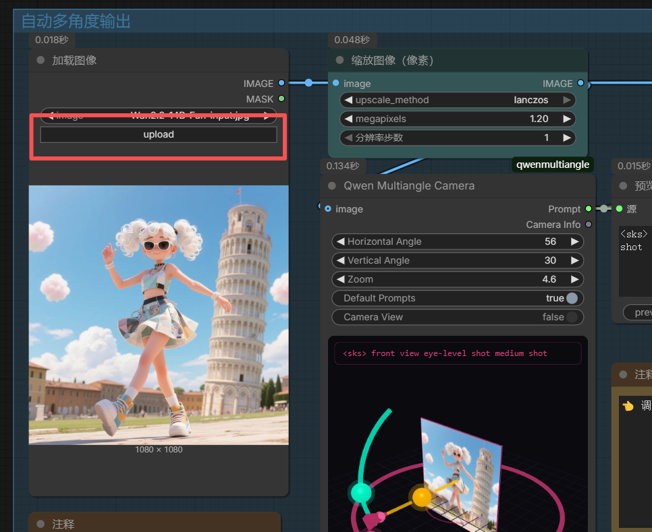Image resolution: width=652 pixels, height=532 pixels.
Task: Click the Qwen Multiangle Camera title
Action: pos(409,185)
